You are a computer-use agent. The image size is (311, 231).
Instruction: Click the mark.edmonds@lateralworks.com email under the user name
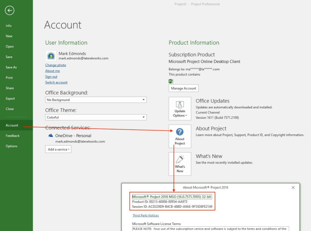(84, 58)
